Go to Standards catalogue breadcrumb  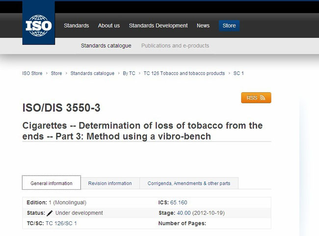[92, 73]
